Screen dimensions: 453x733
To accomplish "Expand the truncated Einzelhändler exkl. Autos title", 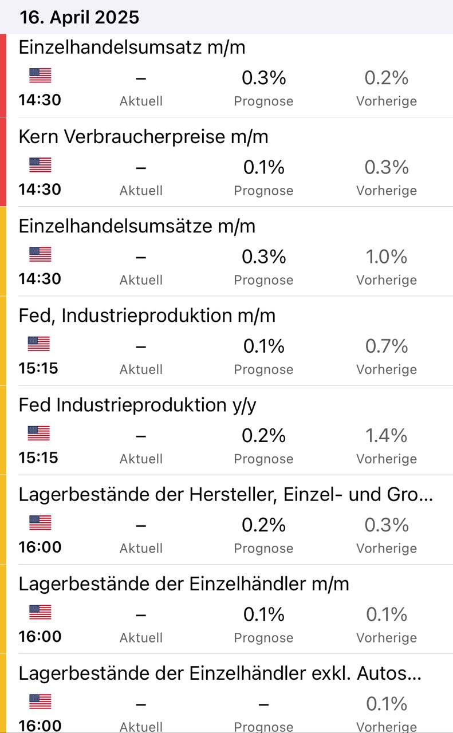I will click(x=220, y=673).
